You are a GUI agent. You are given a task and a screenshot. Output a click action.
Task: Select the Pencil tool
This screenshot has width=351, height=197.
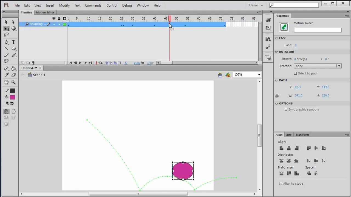click(x=6, y=55)
